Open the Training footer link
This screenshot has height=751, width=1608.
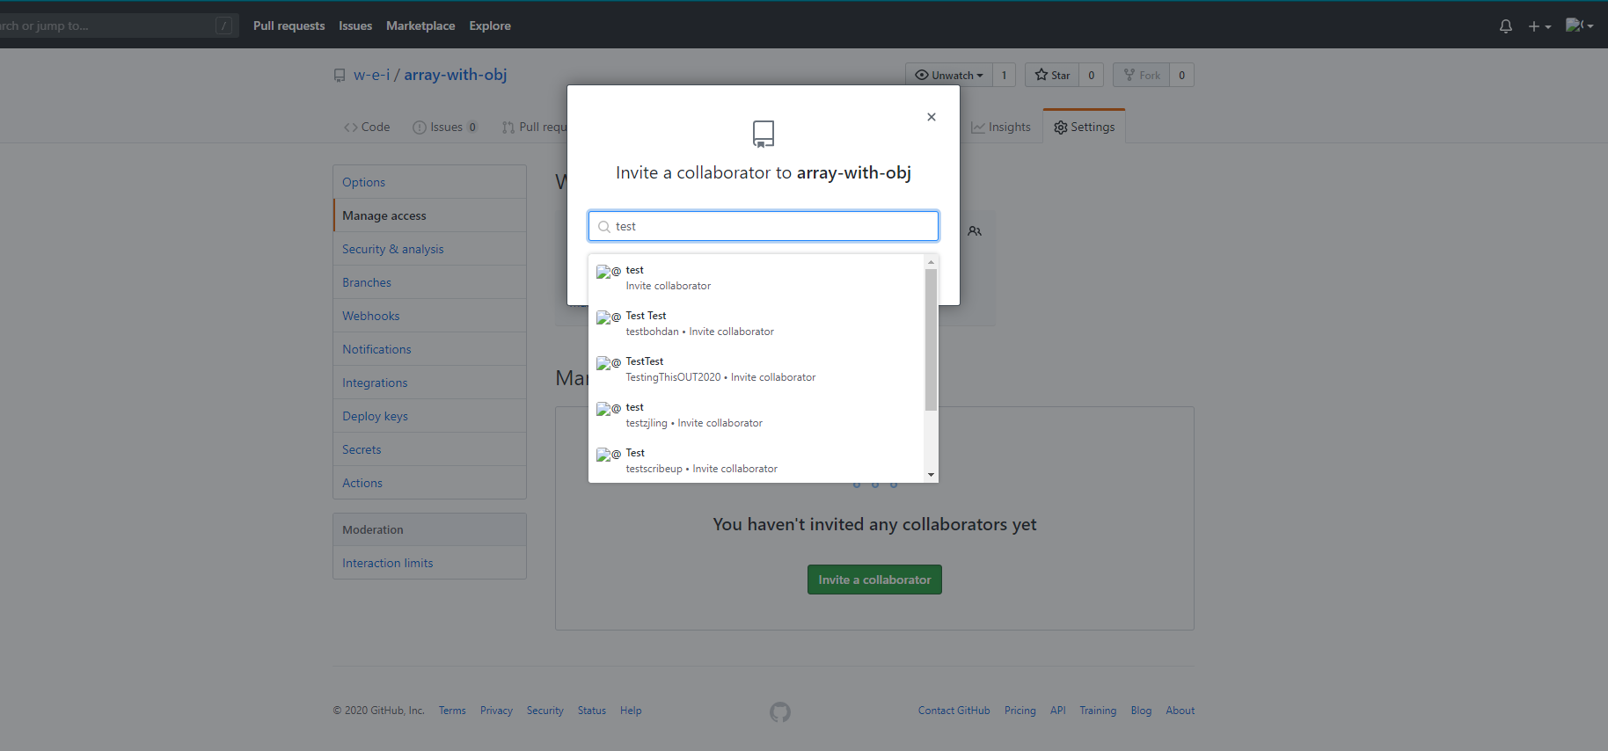click(x=1098, y=711)
